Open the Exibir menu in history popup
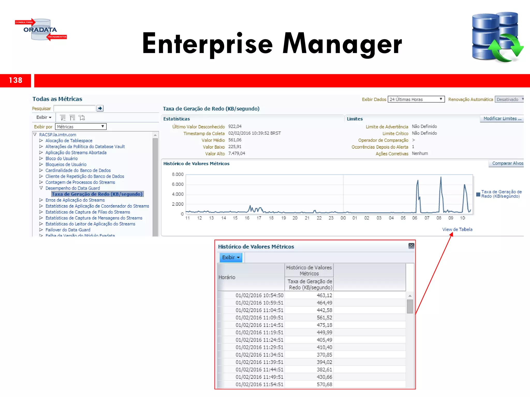Viewport: 530px width, 397px height. [231, 257]
